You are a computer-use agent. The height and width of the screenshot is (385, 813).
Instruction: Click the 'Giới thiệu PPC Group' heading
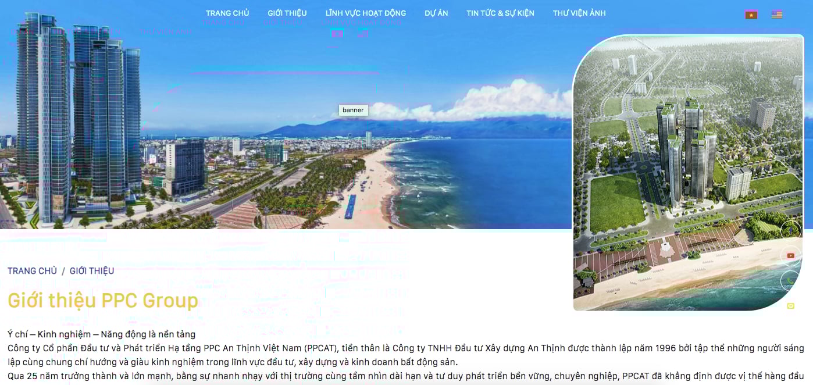tap(103, 301)
